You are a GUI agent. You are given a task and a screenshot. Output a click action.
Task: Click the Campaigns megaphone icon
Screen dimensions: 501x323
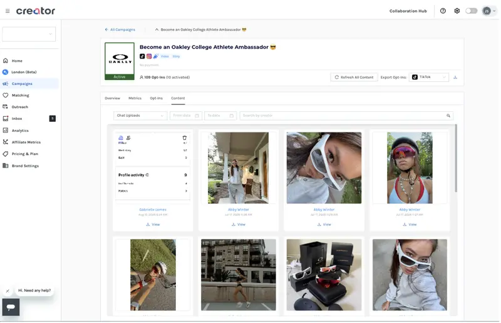6,84
